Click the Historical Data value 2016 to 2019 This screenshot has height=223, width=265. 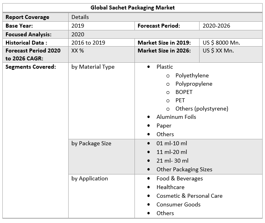[x=88, y=43]
